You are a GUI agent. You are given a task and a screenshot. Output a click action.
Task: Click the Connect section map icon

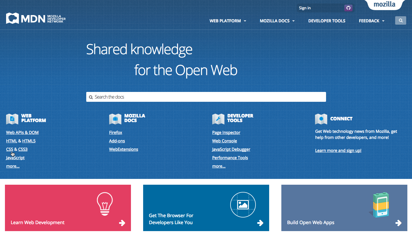click(321, 119)
